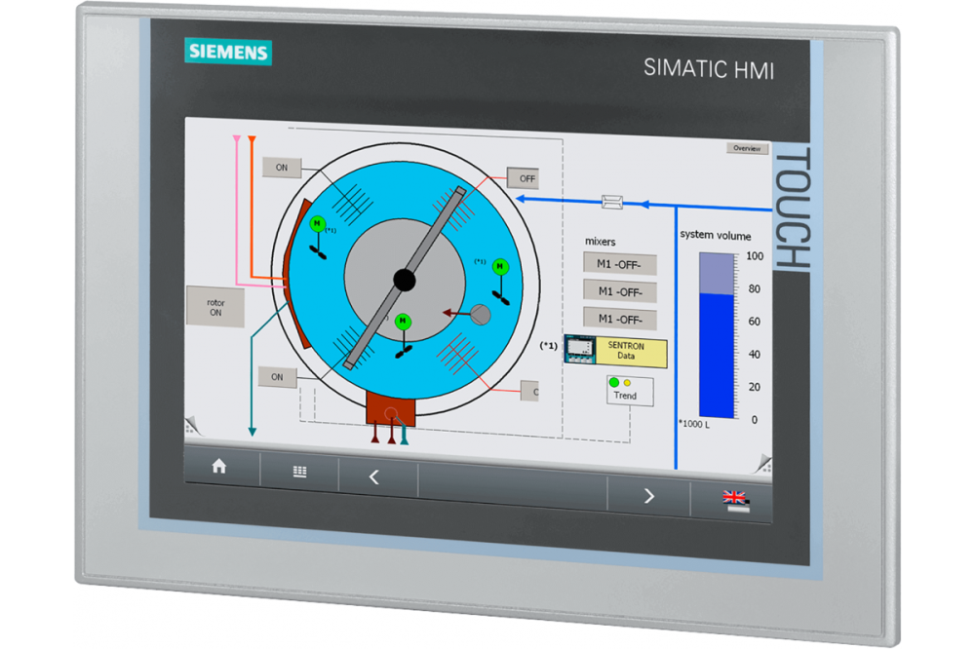Go back using the left chevron

374,477
